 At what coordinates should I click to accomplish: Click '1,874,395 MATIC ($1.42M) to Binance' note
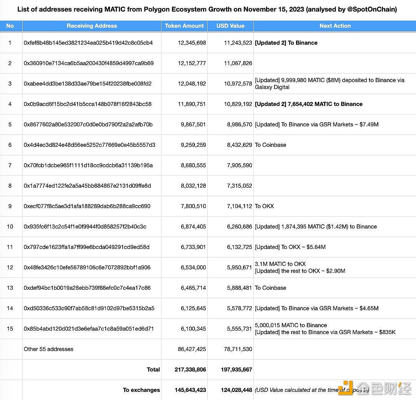[316, 227]
